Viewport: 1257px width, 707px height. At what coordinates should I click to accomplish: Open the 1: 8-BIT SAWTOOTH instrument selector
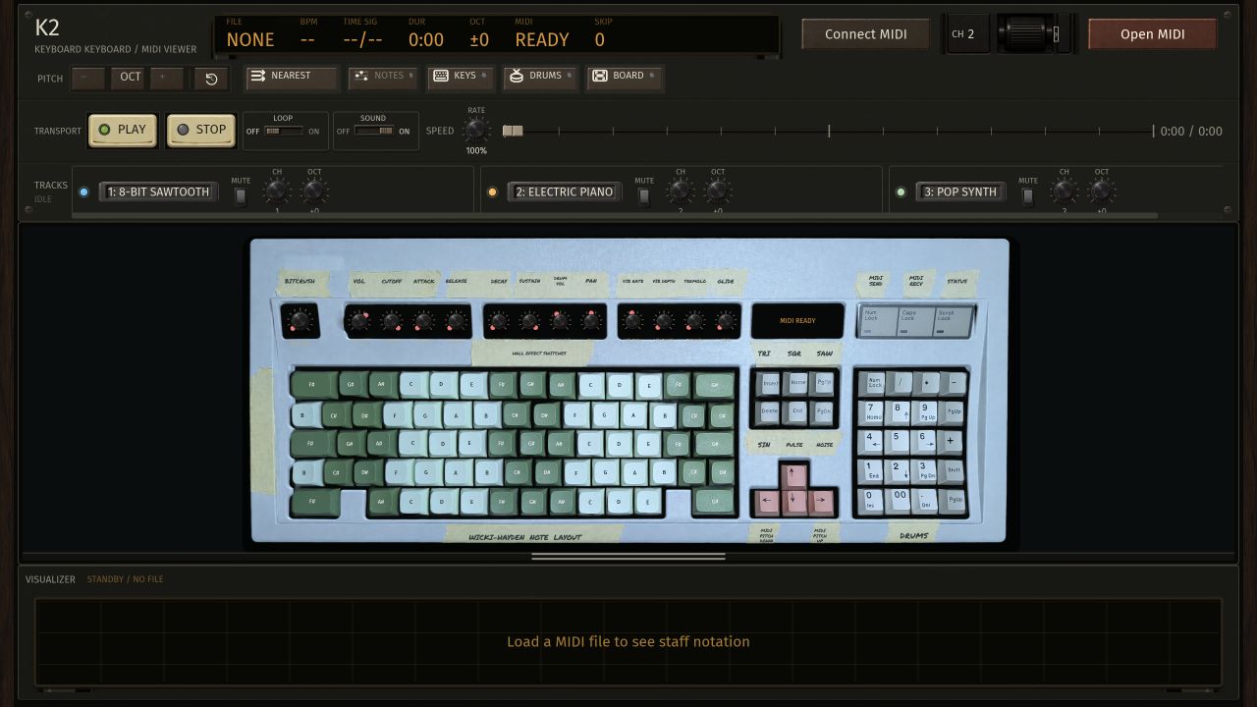point(158,191)
